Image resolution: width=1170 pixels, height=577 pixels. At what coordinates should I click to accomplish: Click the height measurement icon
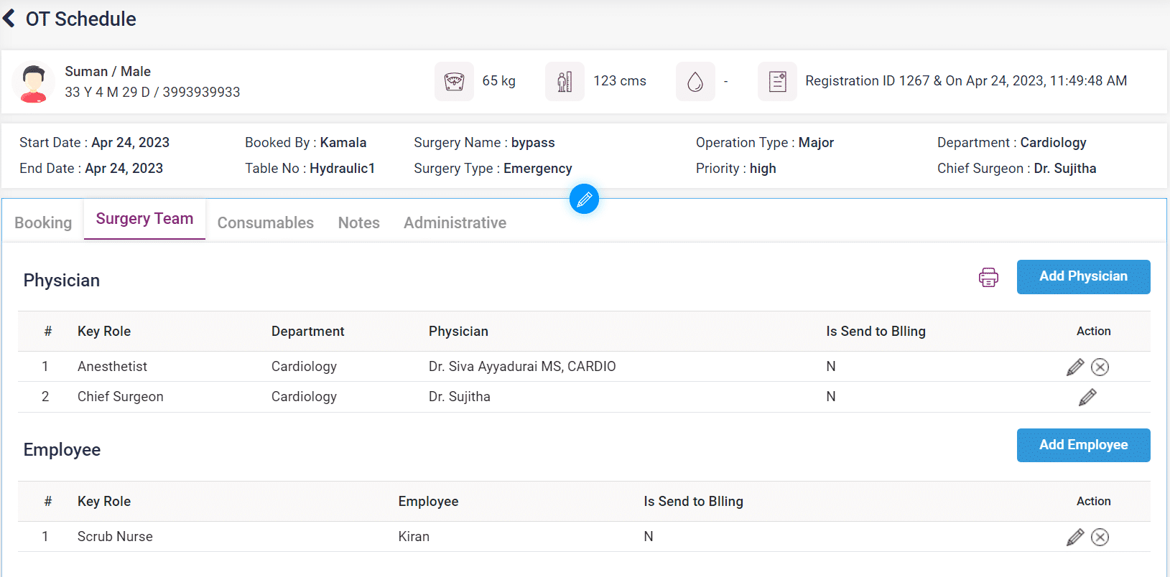(x=565, y=82)
